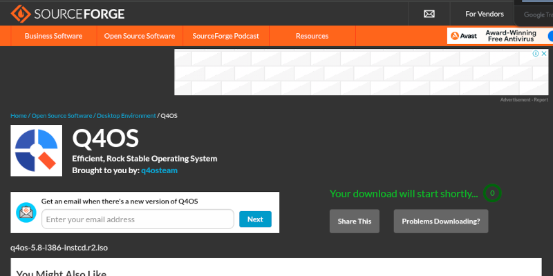Open the SourceForge Podcast menu item
The height and width of the screenshot is (276, 553).
point(226,36)
